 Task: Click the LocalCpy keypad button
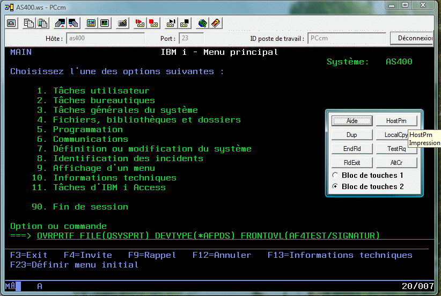[392, 135]
